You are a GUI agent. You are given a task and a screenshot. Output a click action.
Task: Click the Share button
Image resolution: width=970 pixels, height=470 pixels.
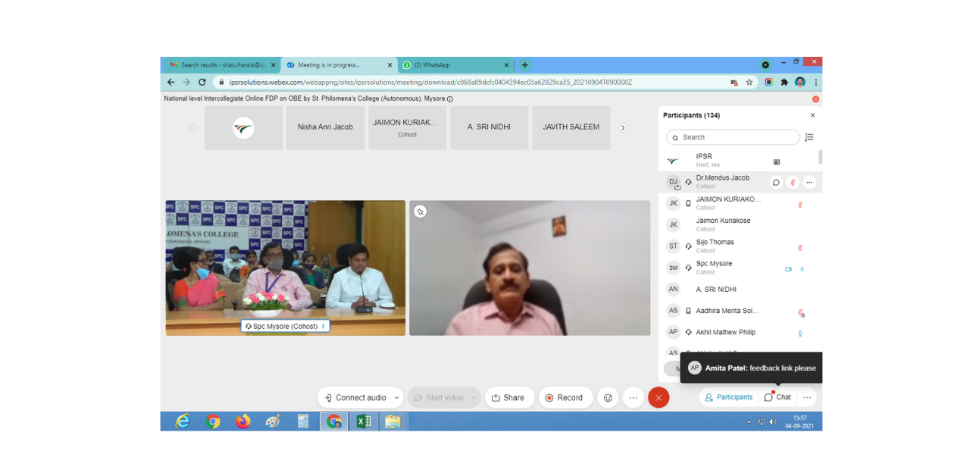click(508, 397)
